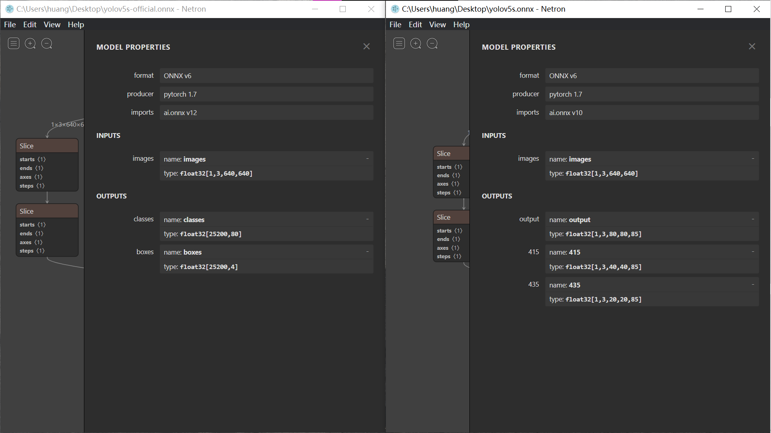Click name: classes row in left window
Viewport: 771px width, 433px height.
(x=267, y=219)
